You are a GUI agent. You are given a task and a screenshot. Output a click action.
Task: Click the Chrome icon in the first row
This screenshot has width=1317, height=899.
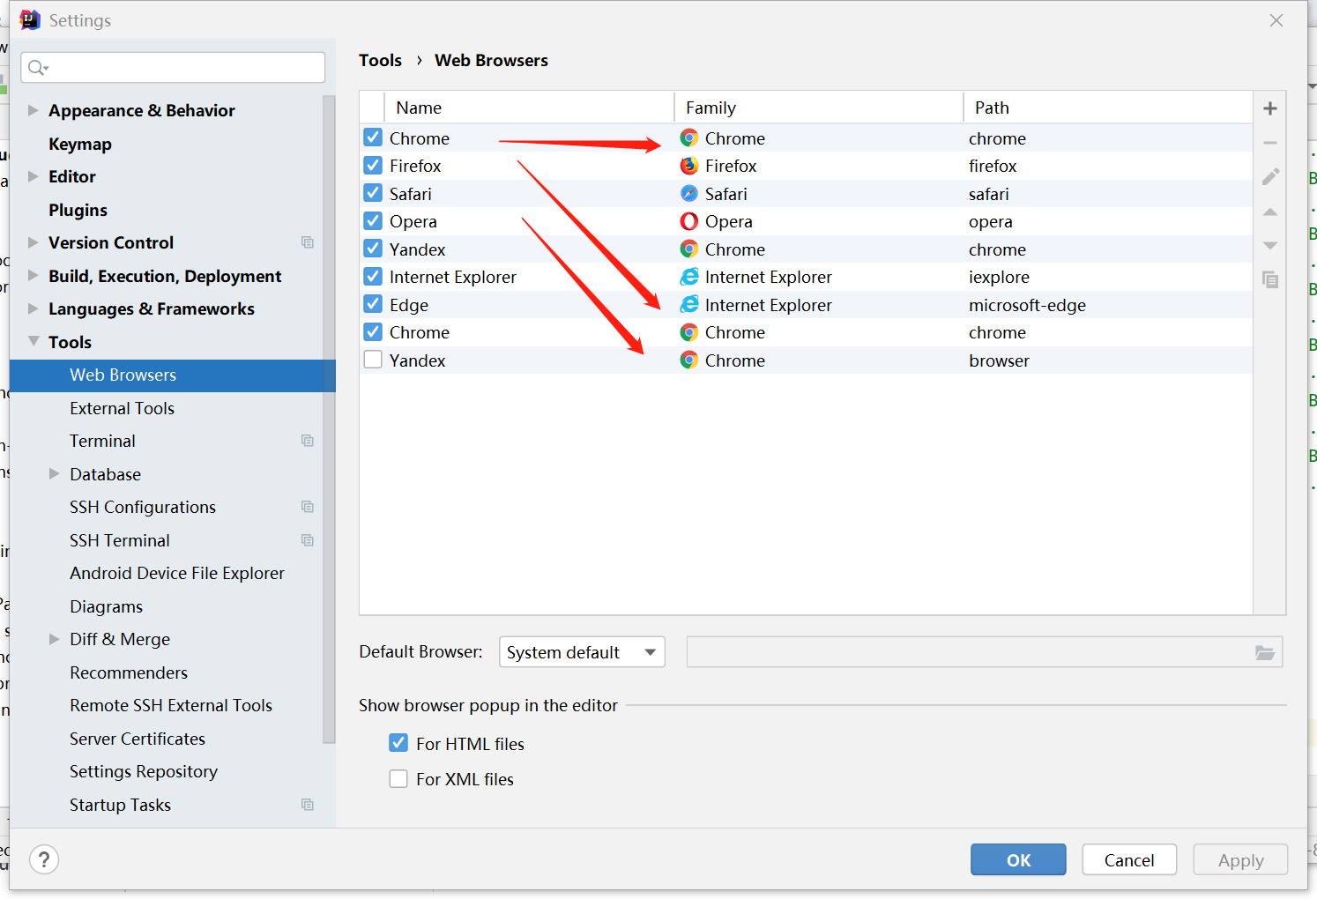tap(689, 138)
